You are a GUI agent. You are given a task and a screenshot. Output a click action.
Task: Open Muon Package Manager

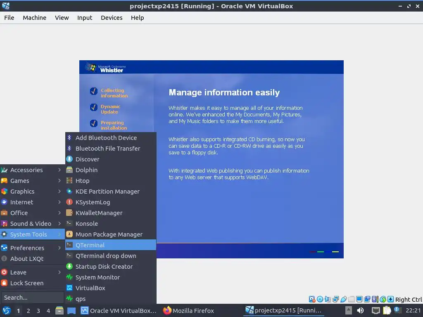pos(111,234)
